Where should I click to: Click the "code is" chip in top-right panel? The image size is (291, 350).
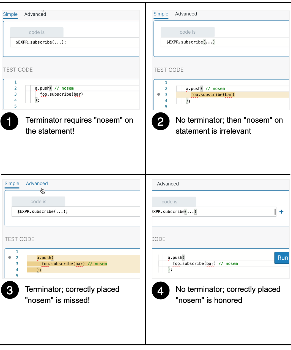pyautogui.click(x=187, y=32)
